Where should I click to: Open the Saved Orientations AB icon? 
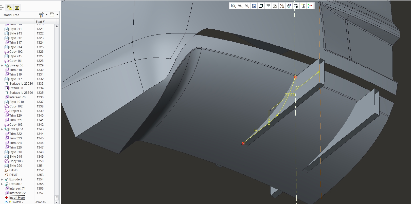click(x=268, y=6)
